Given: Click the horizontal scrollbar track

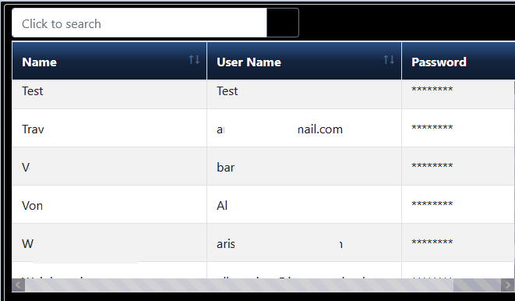Looking at the screenshot, I should (x=263, y=285).
